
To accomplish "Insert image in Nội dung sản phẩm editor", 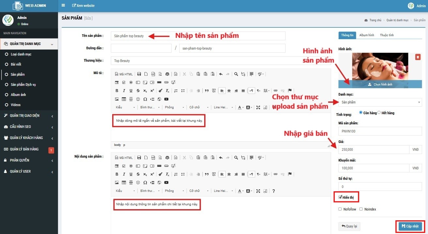I will coord(117,183).
